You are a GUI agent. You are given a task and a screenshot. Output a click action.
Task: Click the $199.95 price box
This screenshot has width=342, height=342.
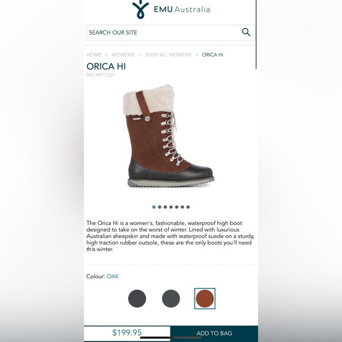click(127, 333)
